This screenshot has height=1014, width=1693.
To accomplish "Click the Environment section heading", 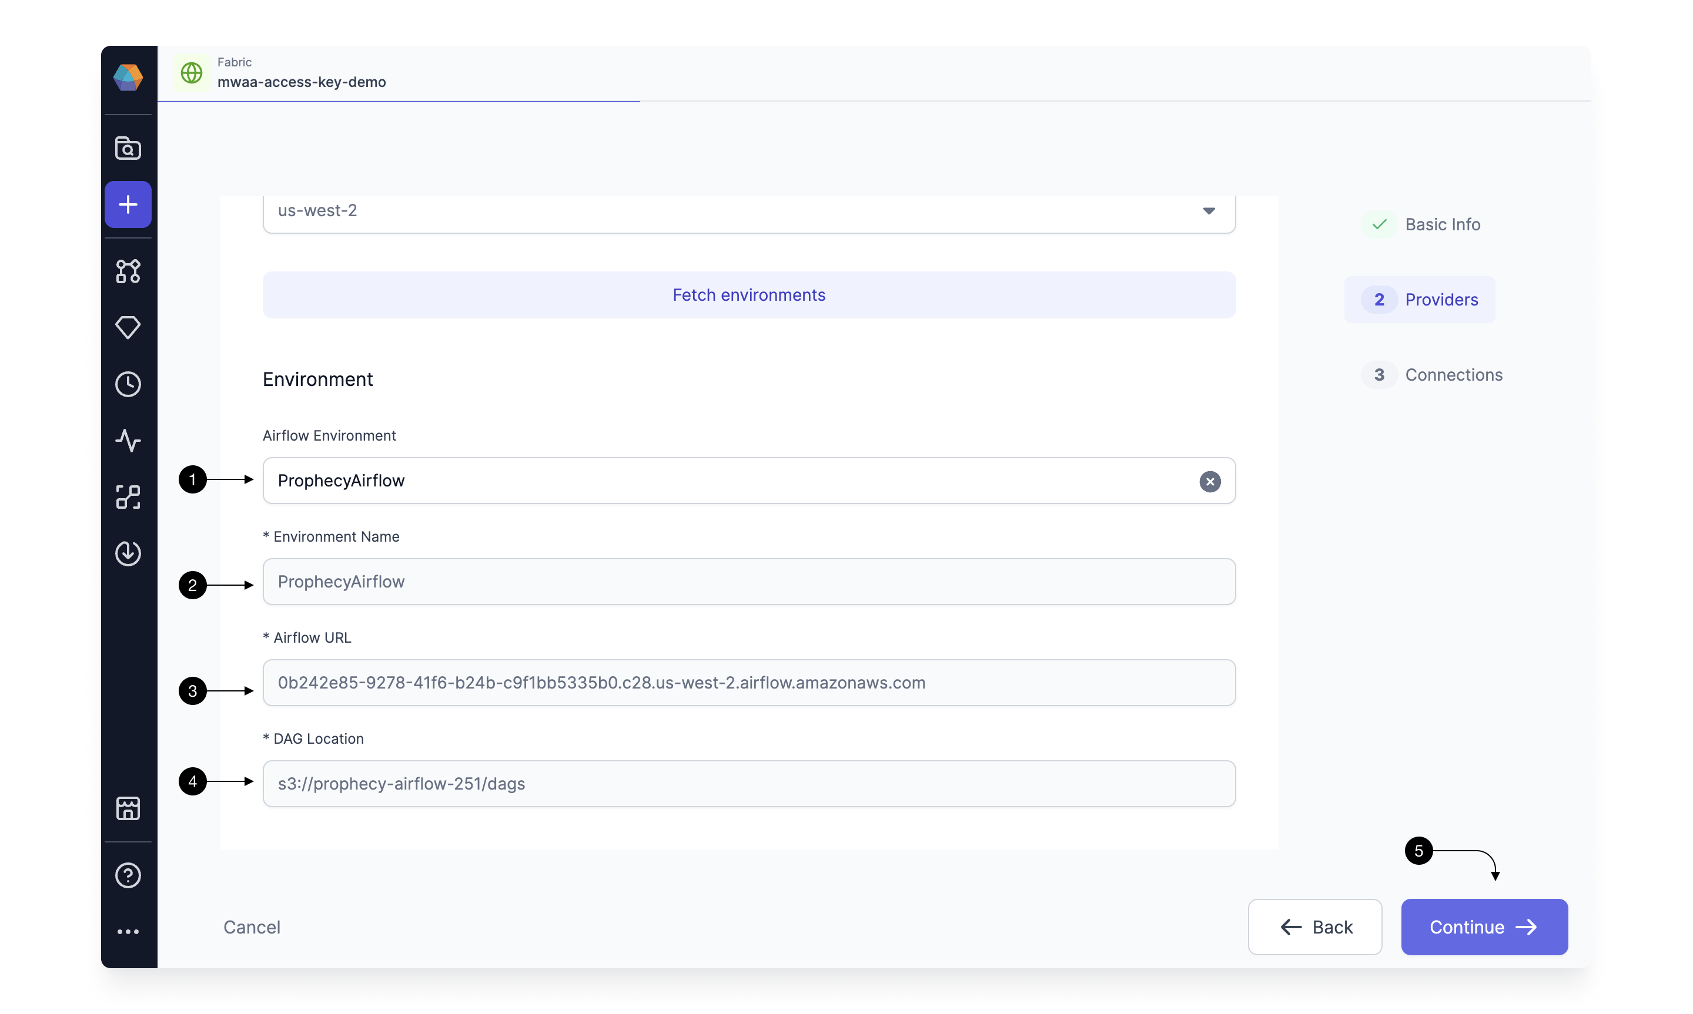I will pyautogui.click(x=318, y=380).
